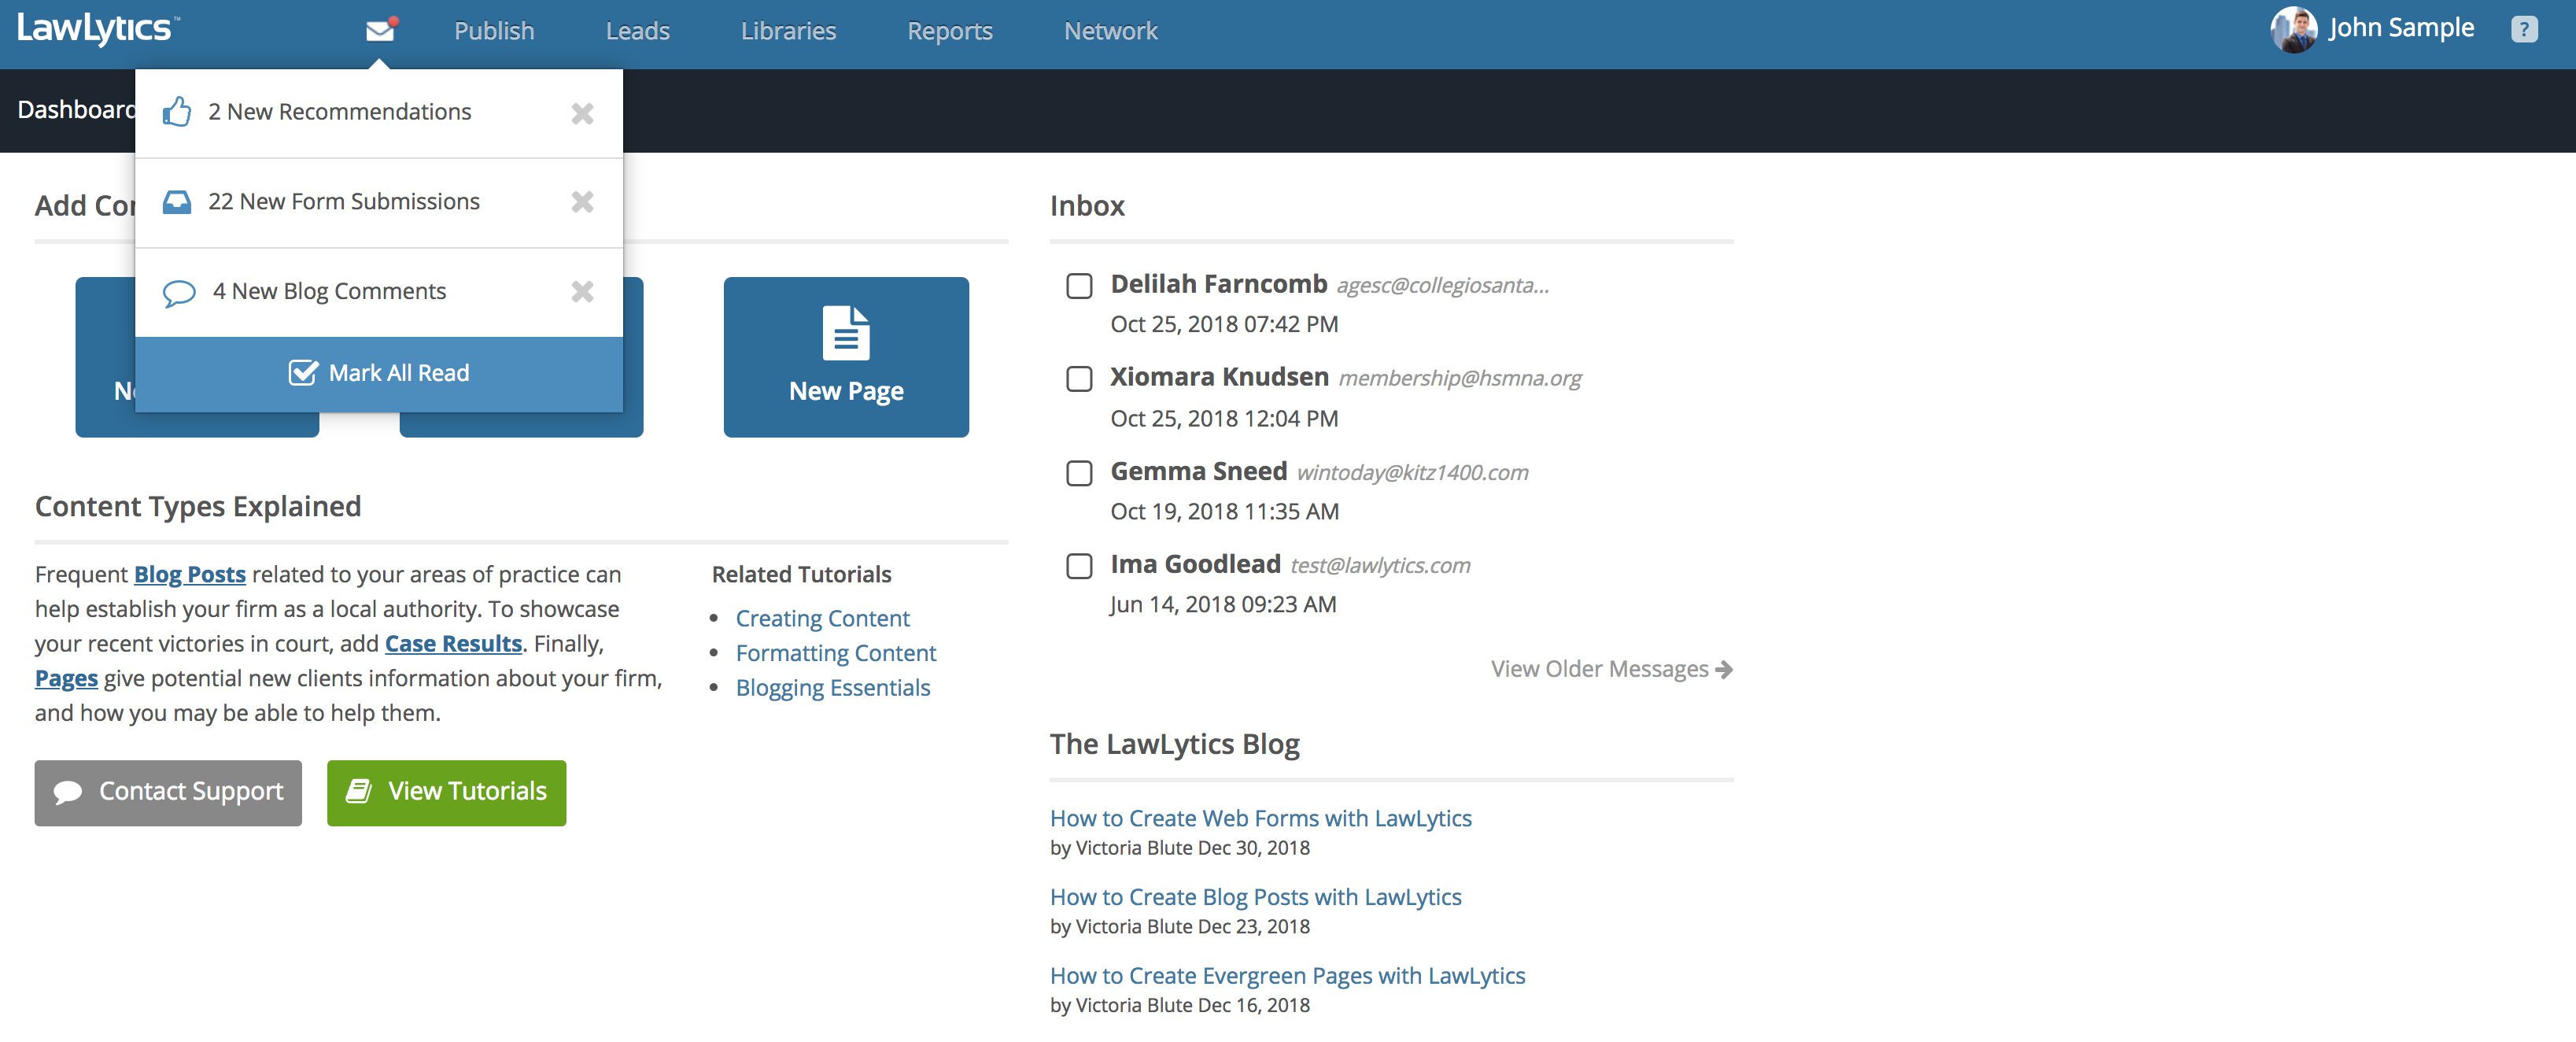Image resolution: width=2576 pixels, height=1042 pixels.
Task: Dismiss the 4 New Blog Comments notification
Action: tap(582, 292)
